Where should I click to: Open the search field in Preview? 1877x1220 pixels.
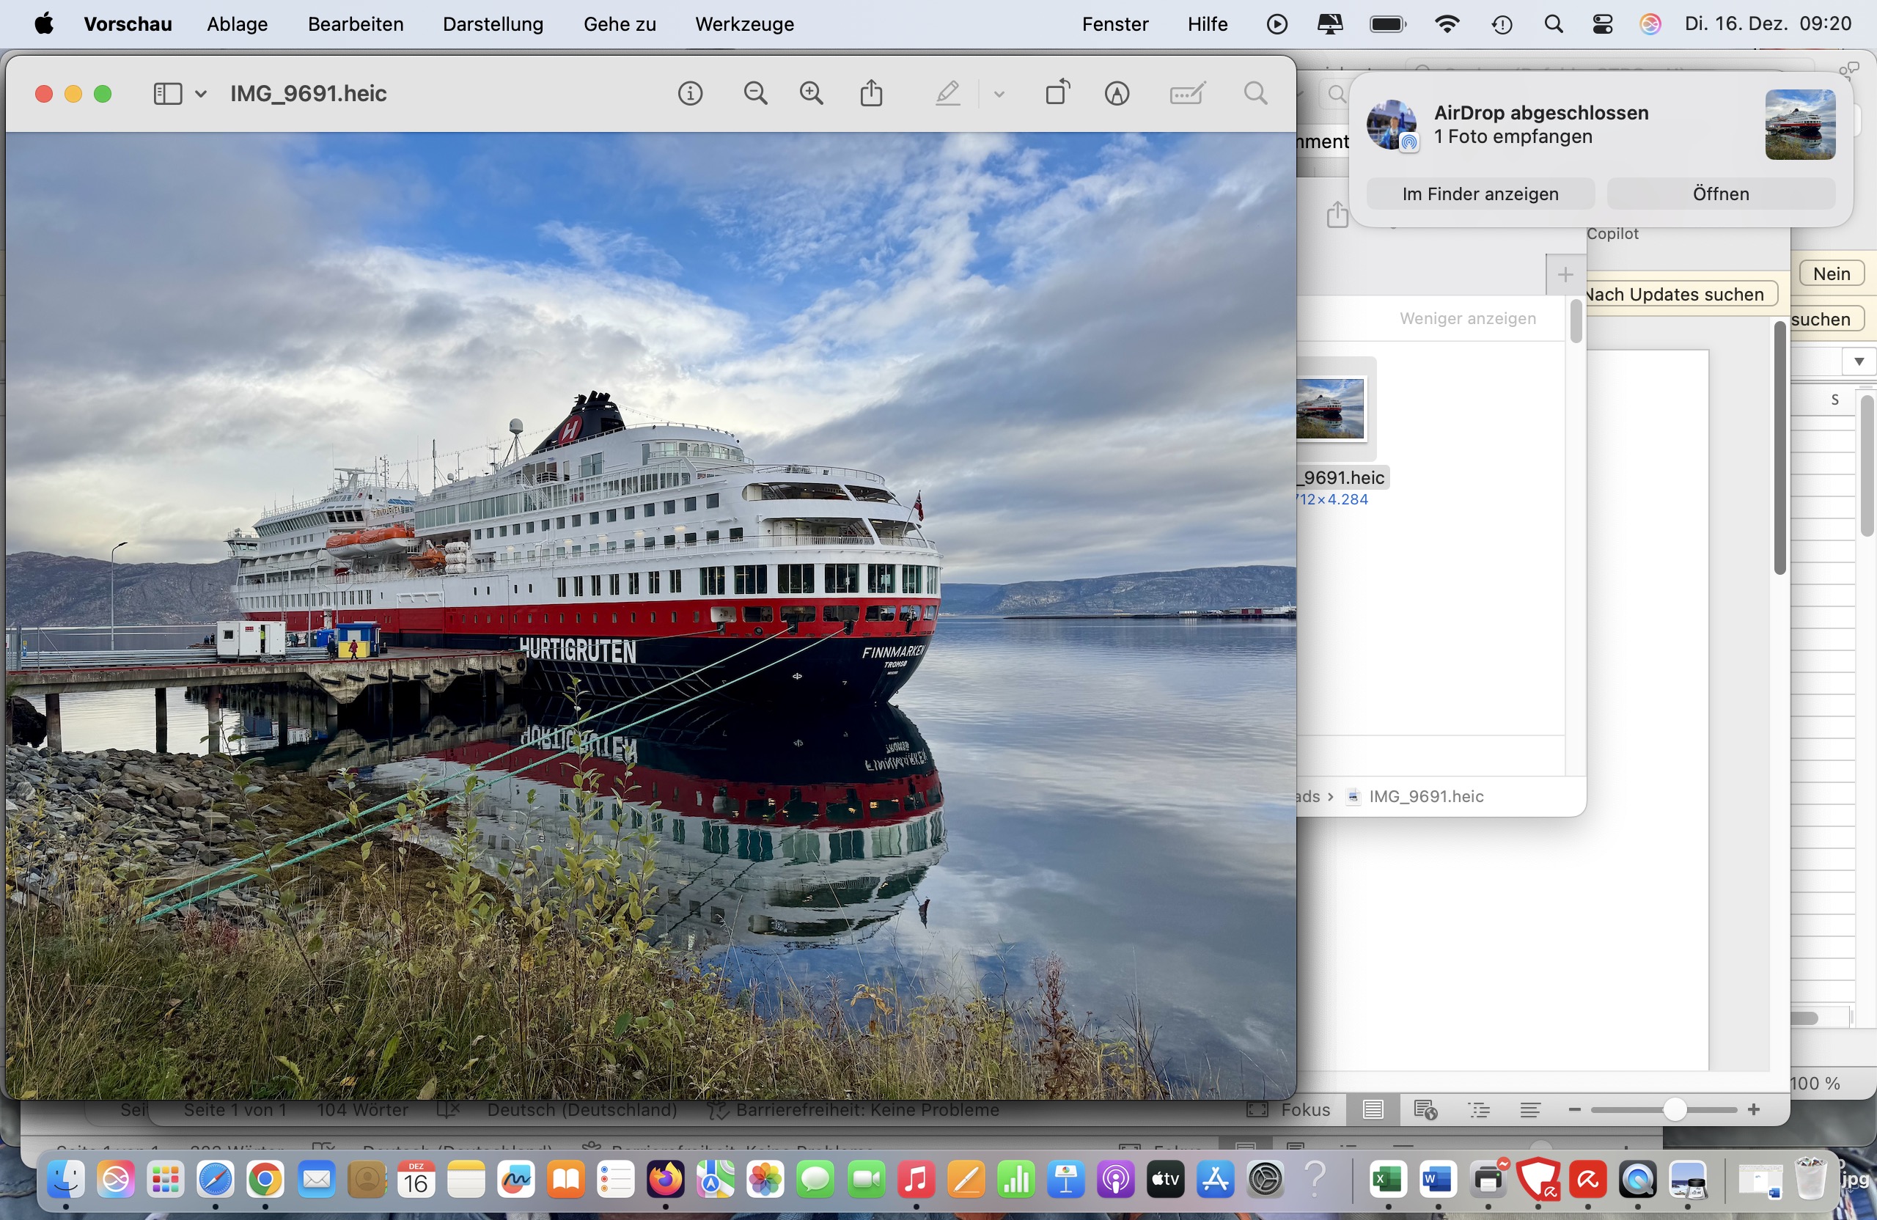1255,94
